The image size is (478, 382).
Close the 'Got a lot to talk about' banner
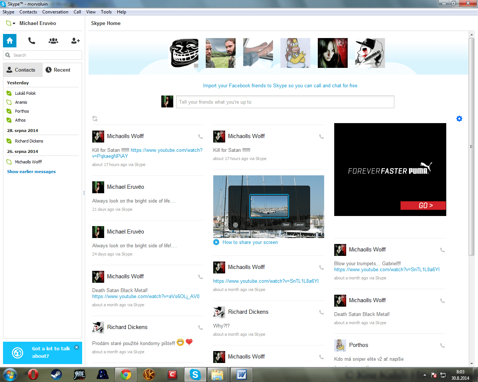click(77, 347)
